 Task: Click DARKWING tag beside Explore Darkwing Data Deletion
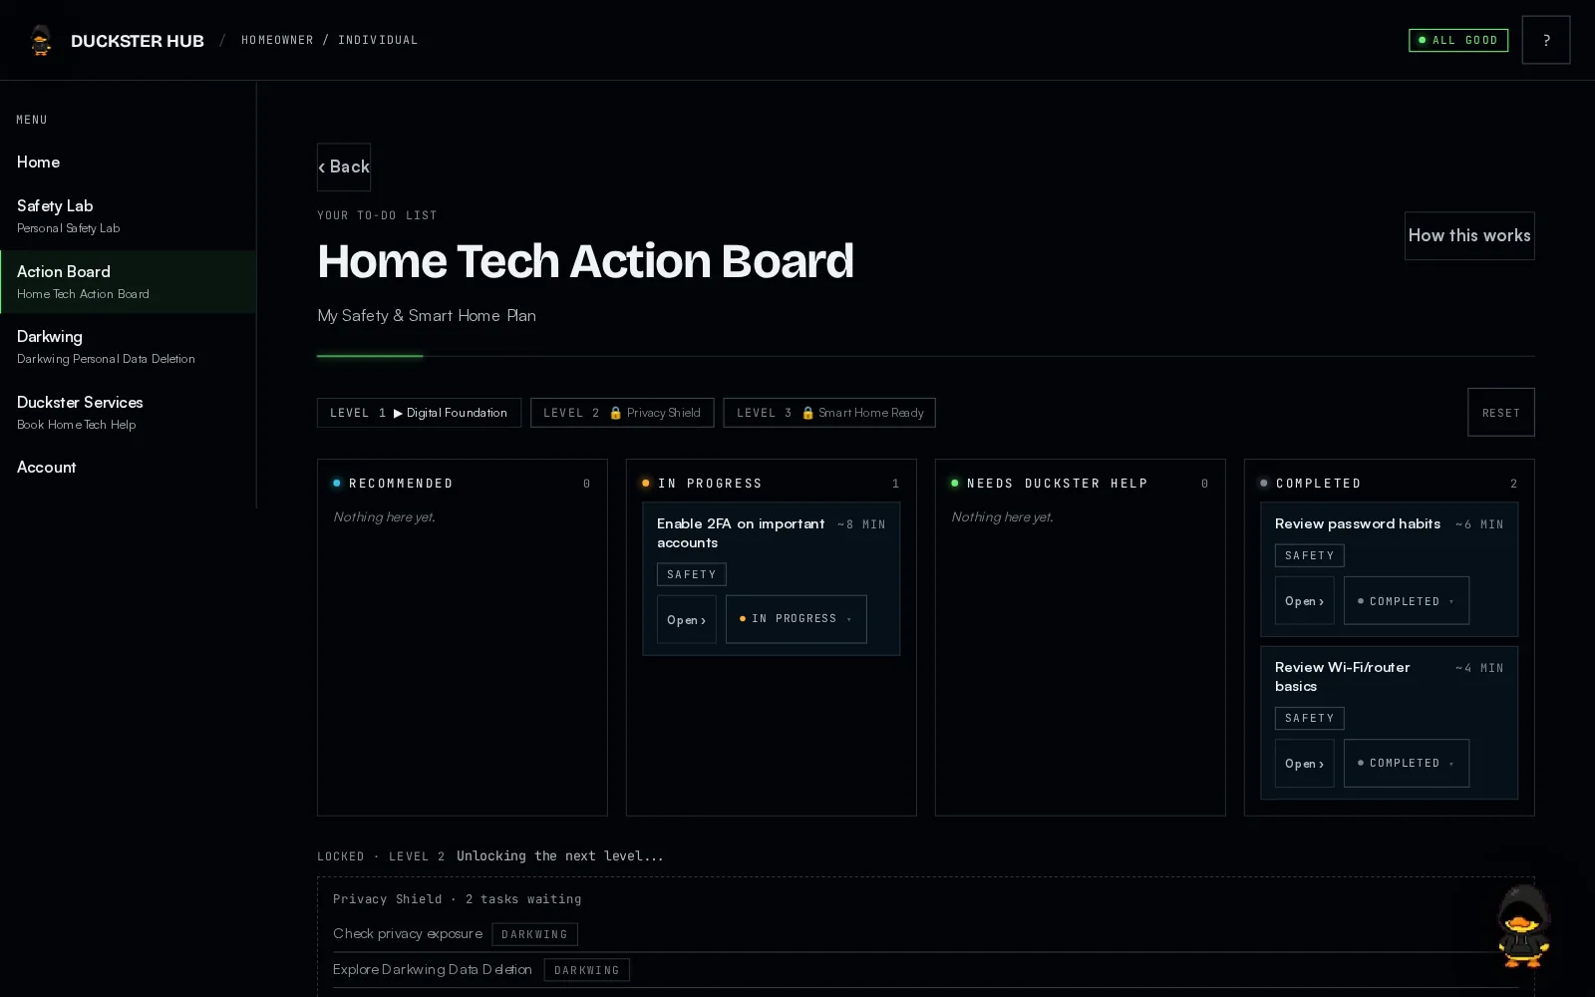pos(586,970)
